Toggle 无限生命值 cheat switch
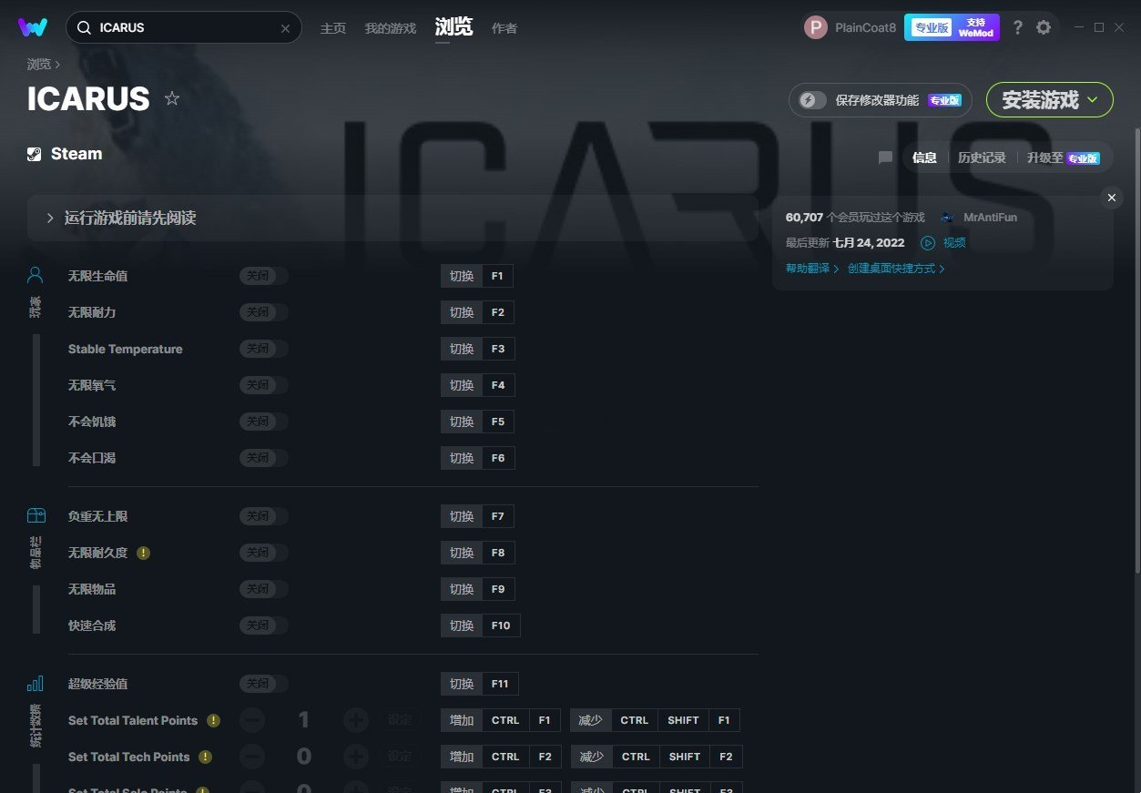Viewport: 1141px width, 793px height. pyautogui.click(x=264, y=276)
